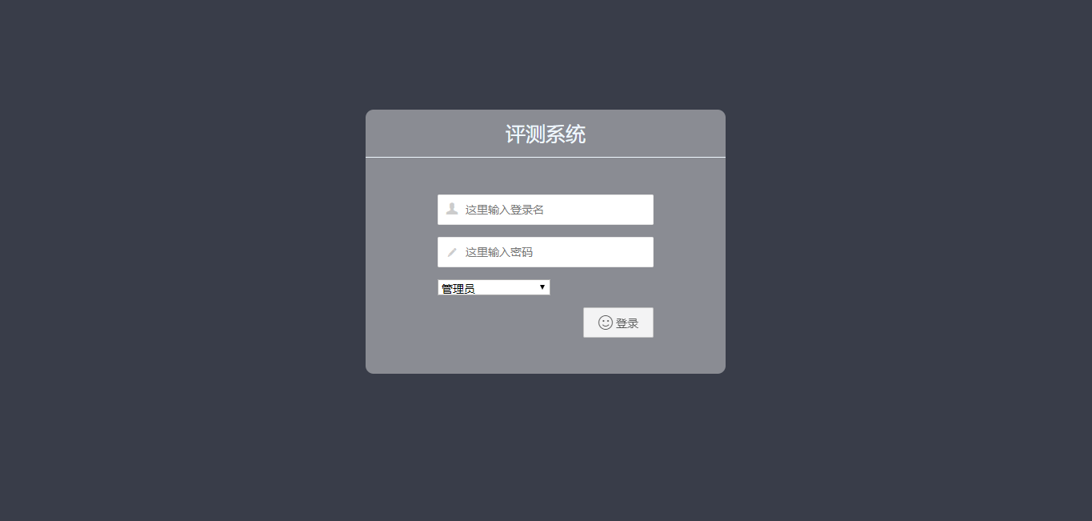The image size is (1092, 521).
Task: Click the 这里输入登录名 placeholder text
Action: point(505,210)
